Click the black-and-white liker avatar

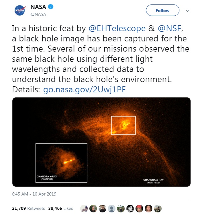coord(130,208)
